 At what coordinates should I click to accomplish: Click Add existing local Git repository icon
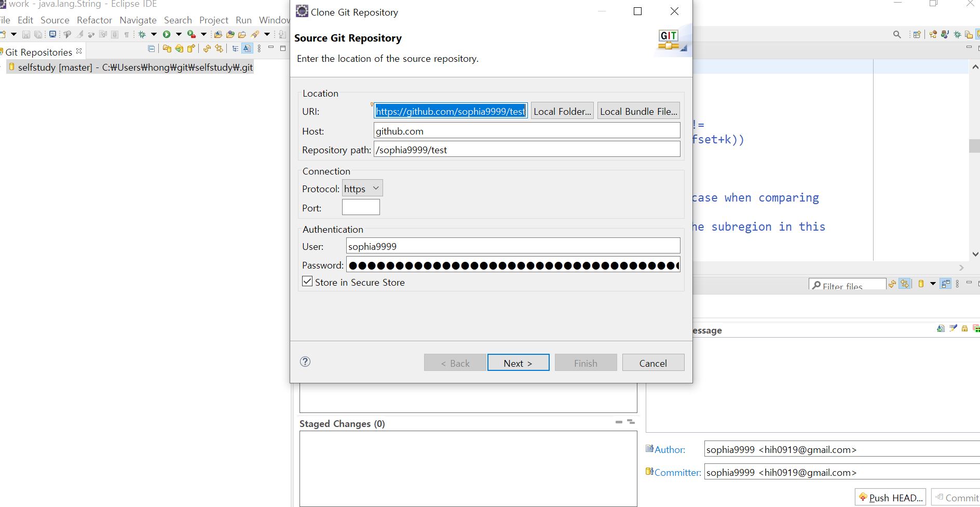(167, 49)
